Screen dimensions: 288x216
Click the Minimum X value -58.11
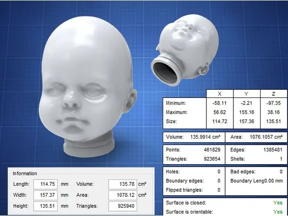pyautogui.click(x=220, y=103)
